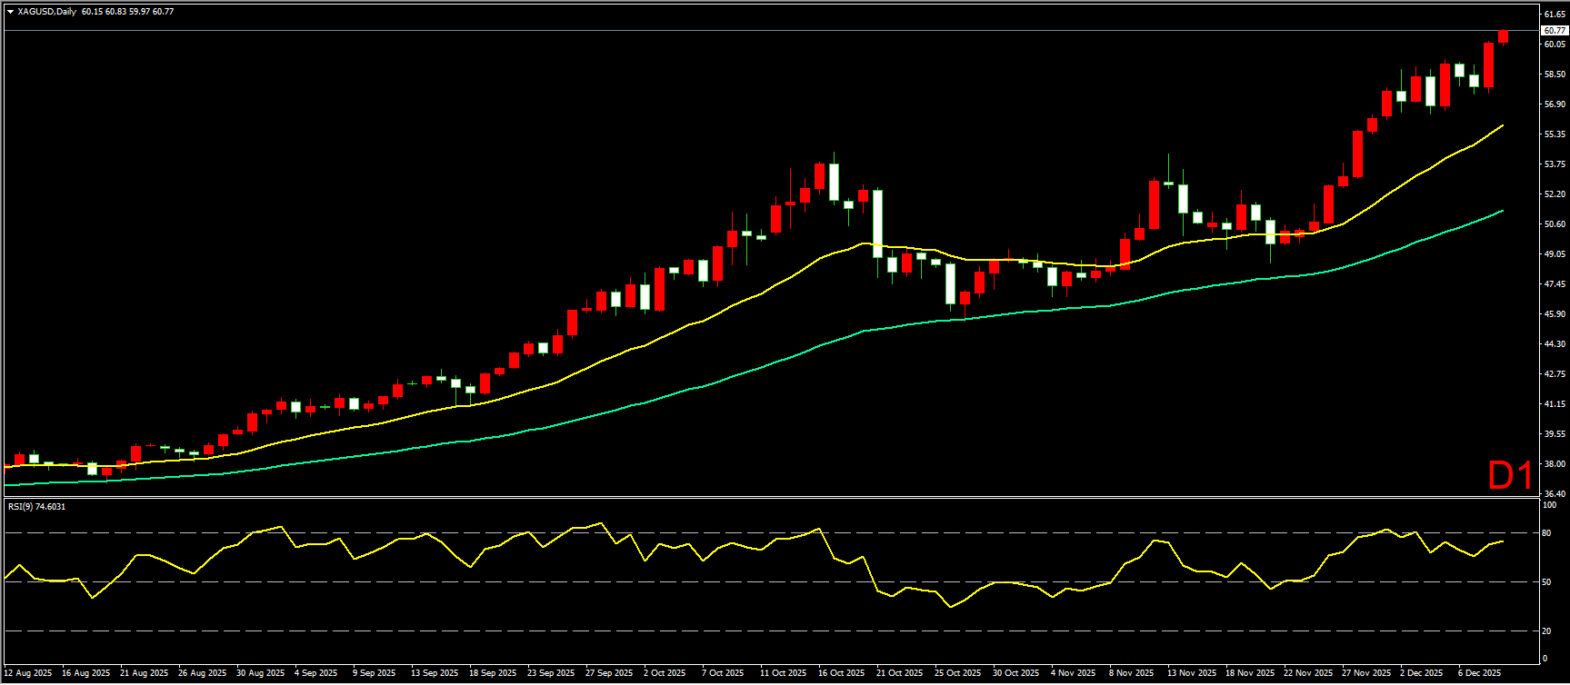1570x685 pixels.
Task: Click the 16 Oct 2025 date label
Action: [841, 673]
